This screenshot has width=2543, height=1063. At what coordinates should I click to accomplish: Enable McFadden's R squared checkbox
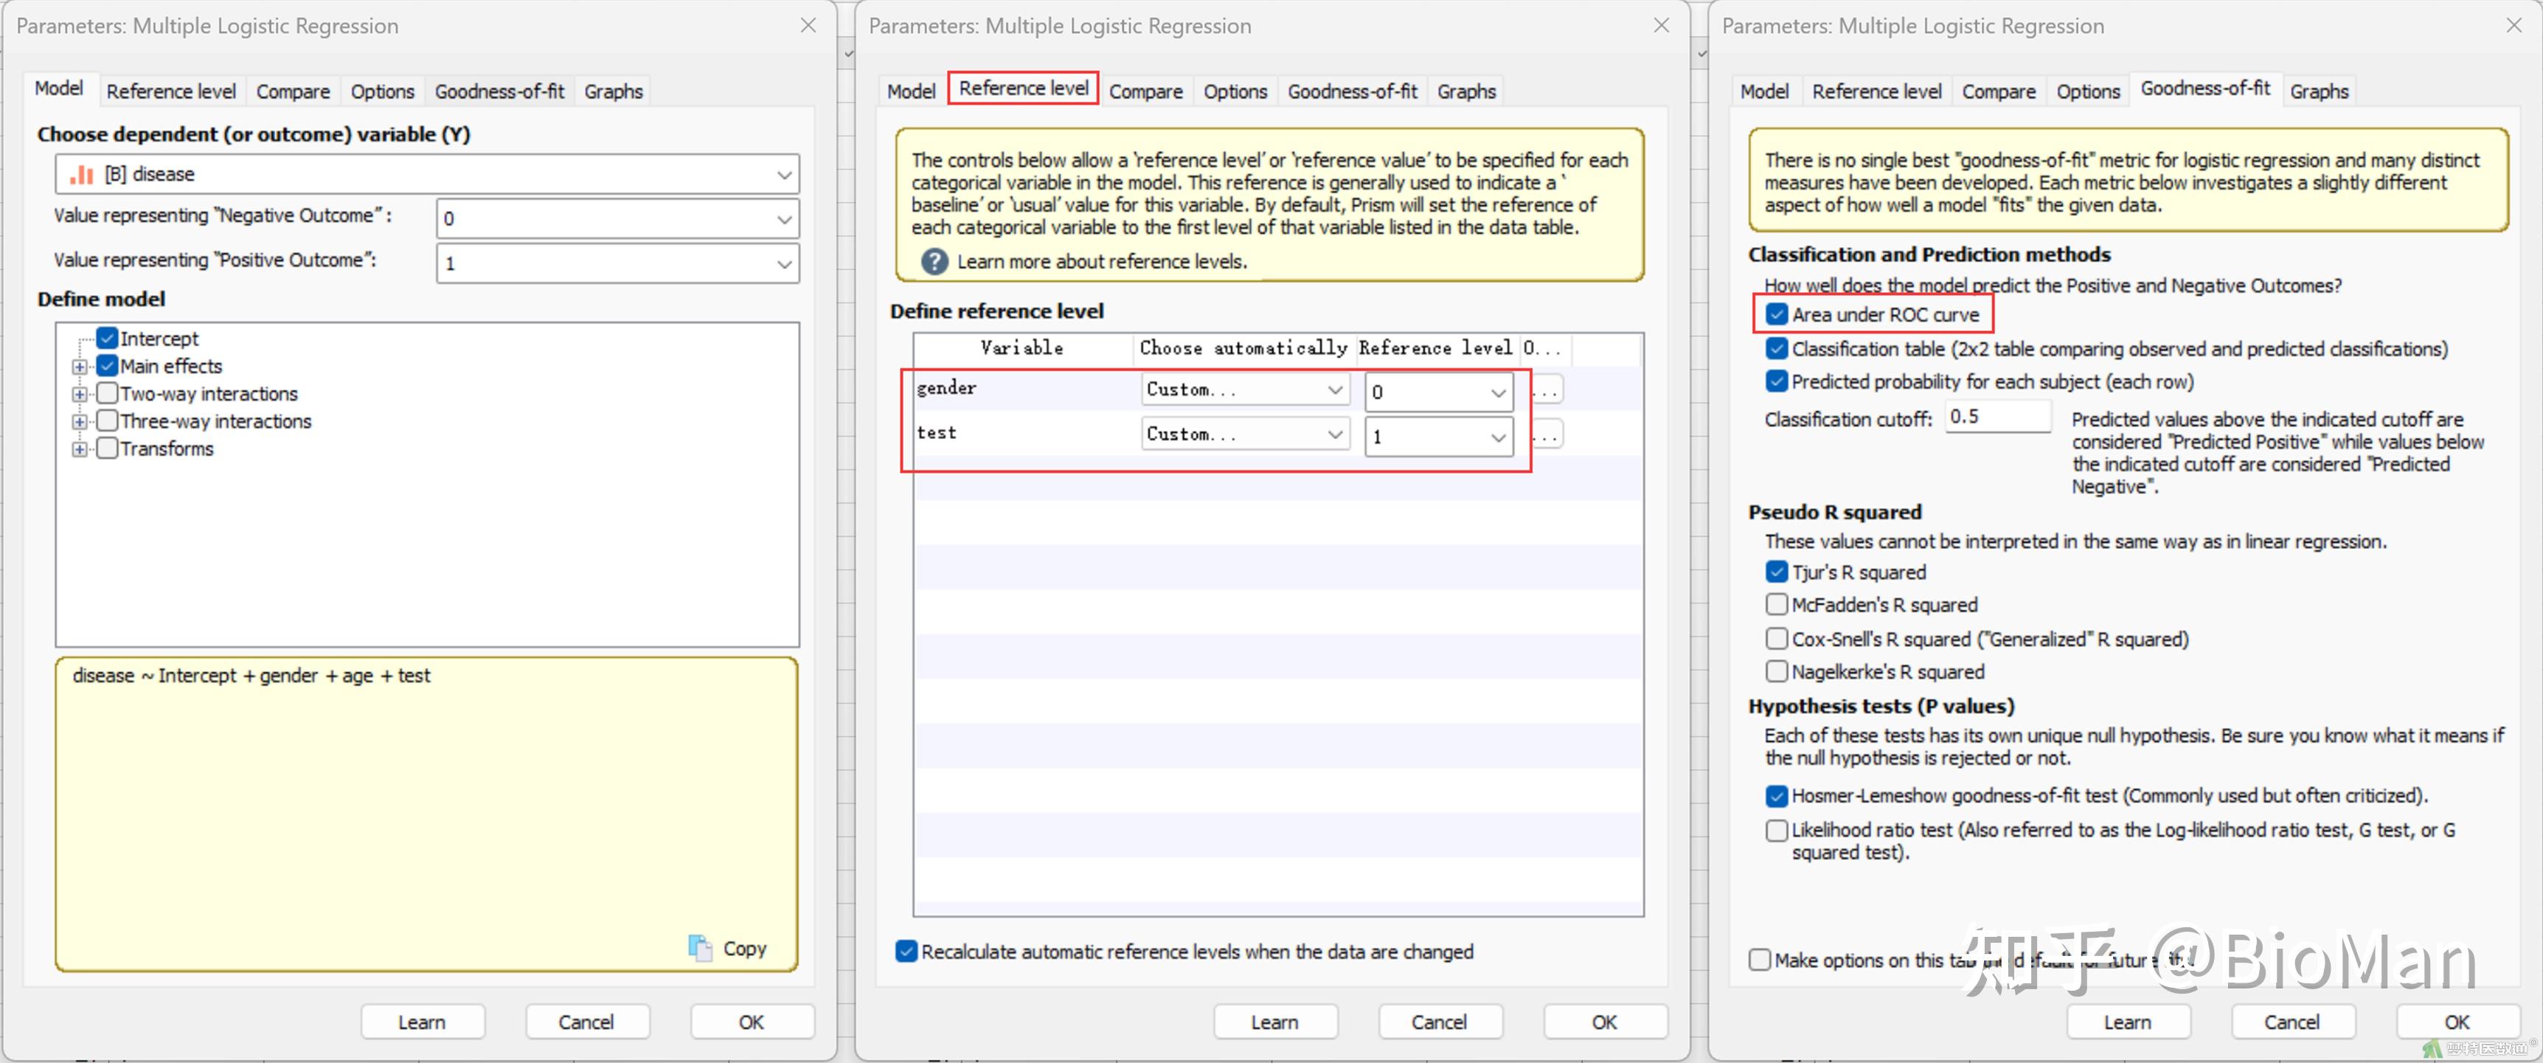coord(1776,605)
